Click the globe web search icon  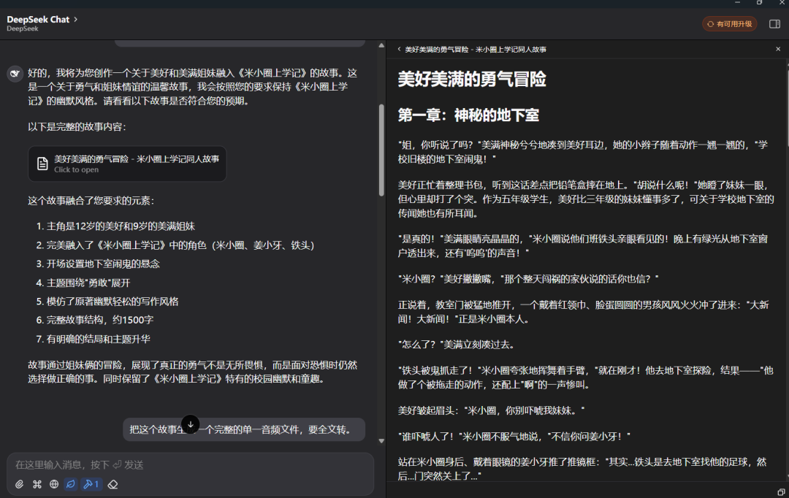(x=54, y=484)
